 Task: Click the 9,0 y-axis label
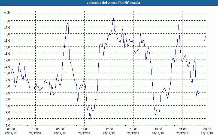point(8,80)
